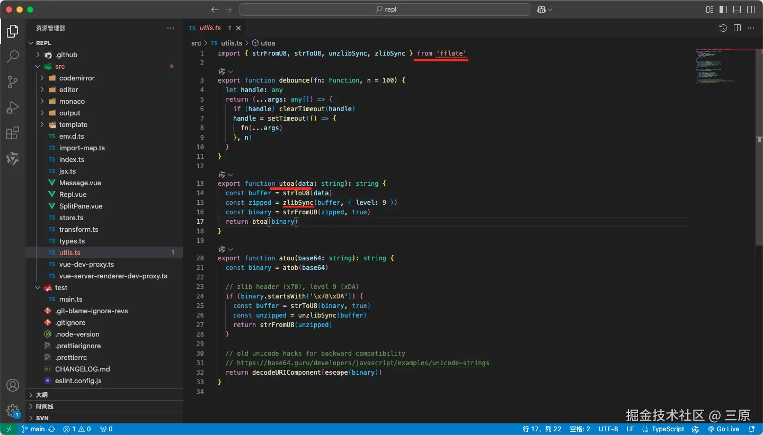Click the Accounts icon in activity bar
763x435 pixels.
[13, 385]
